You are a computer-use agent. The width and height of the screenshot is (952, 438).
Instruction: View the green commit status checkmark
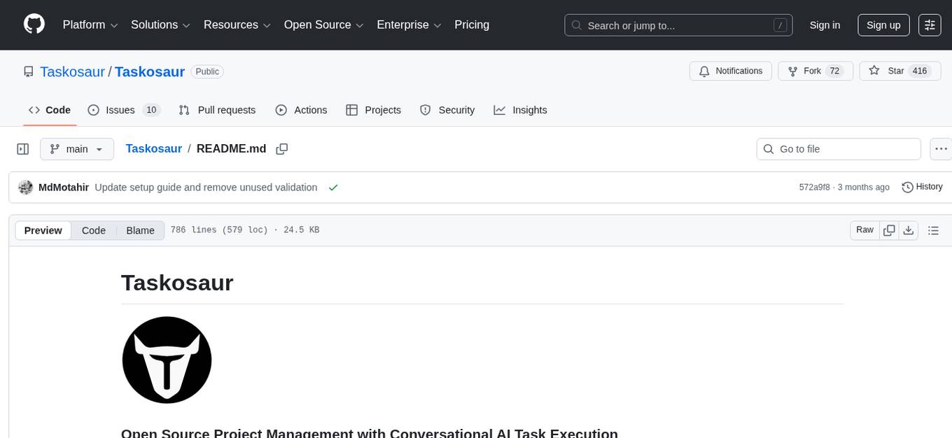[333, 188]
